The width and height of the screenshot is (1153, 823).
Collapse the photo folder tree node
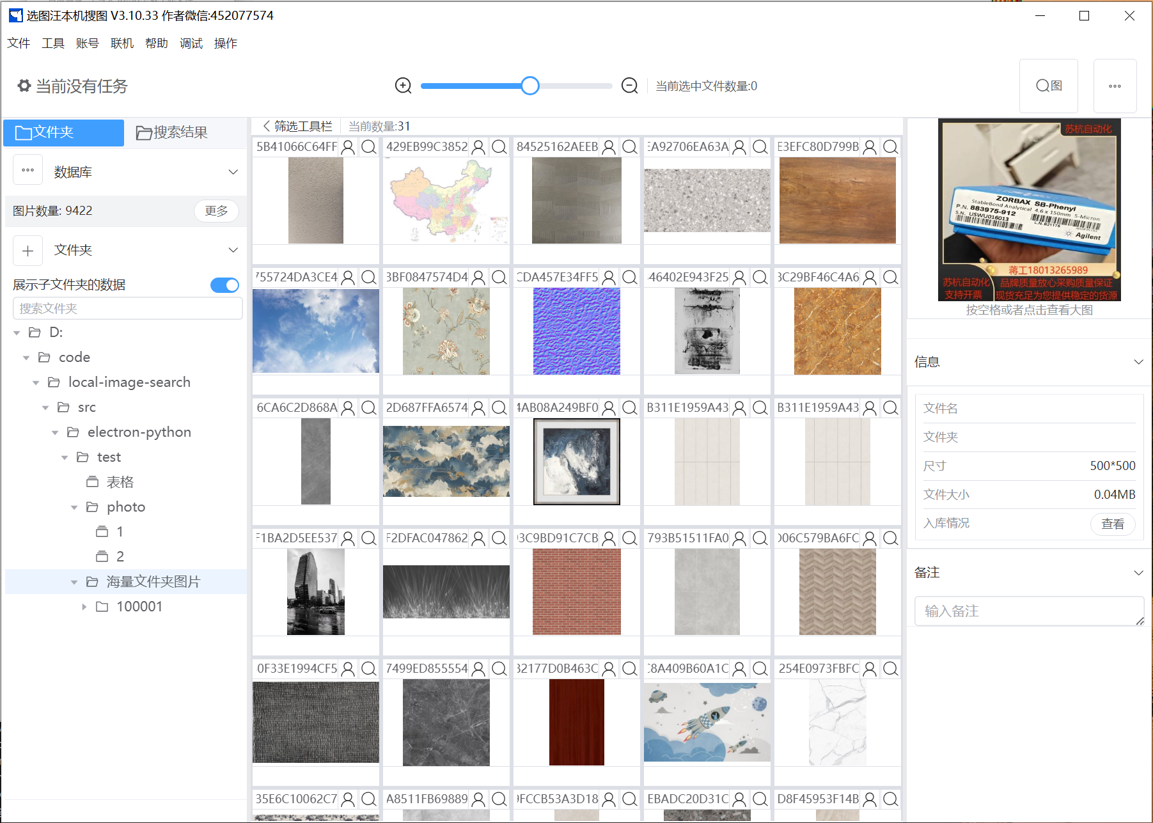74,508
